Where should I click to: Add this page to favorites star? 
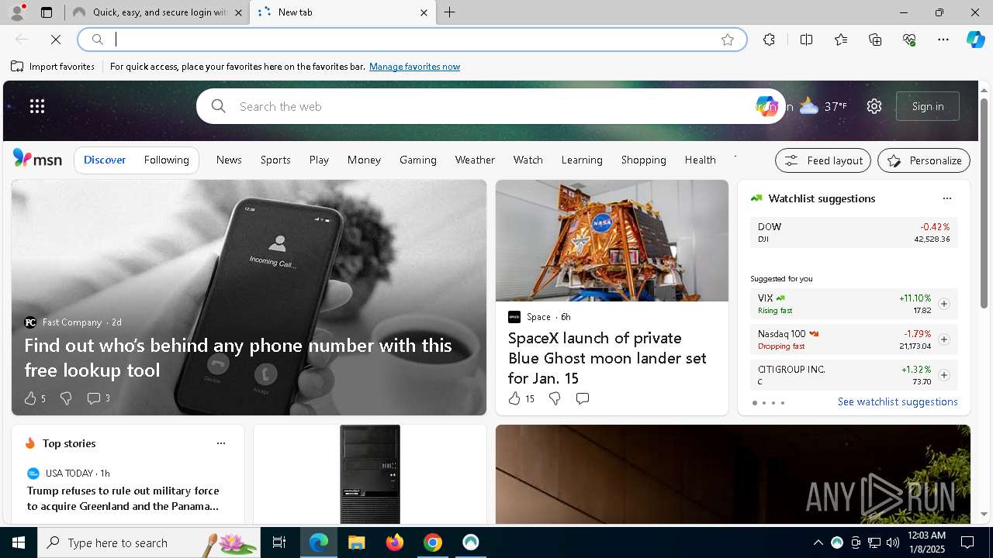point(728,40)
